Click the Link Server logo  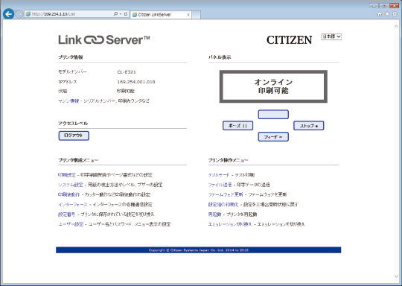tap(103, 39)
